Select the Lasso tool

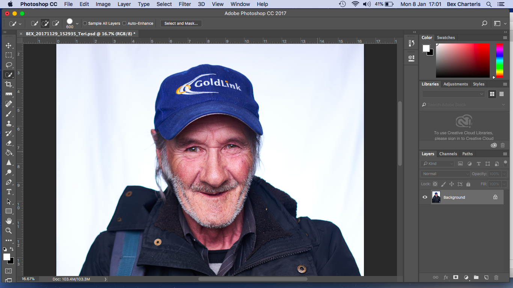tap(9, 65)
